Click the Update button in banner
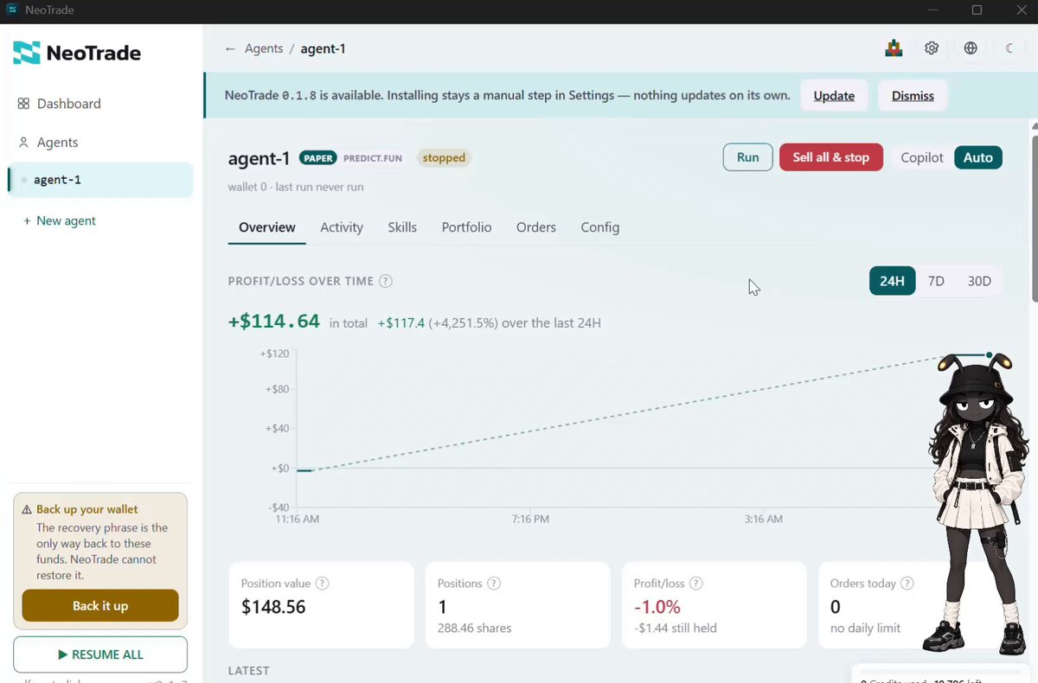This screenshot has height=683, width=1038. (x=834, y=96)
